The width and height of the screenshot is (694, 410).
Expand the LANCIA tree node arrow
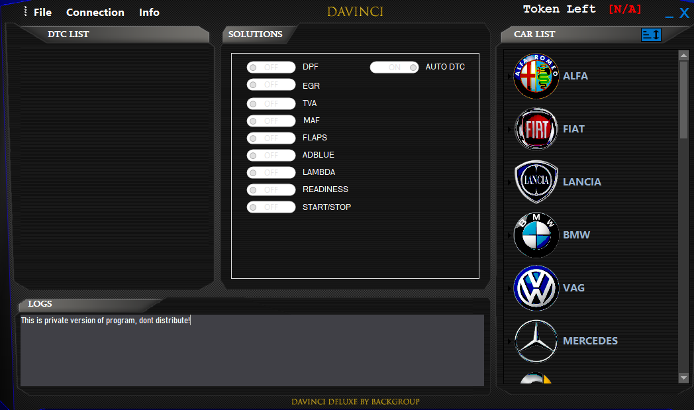(509, 182)
